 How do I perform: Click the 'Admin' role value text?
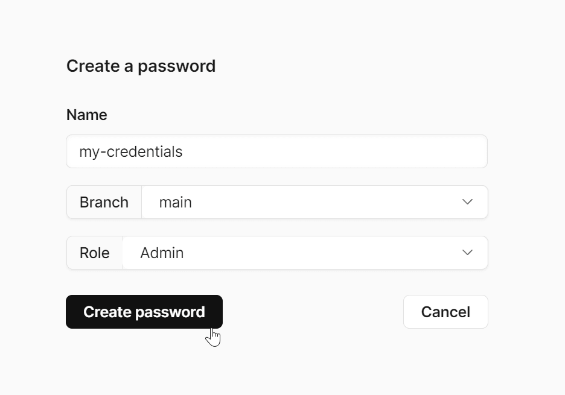point(162,253)
